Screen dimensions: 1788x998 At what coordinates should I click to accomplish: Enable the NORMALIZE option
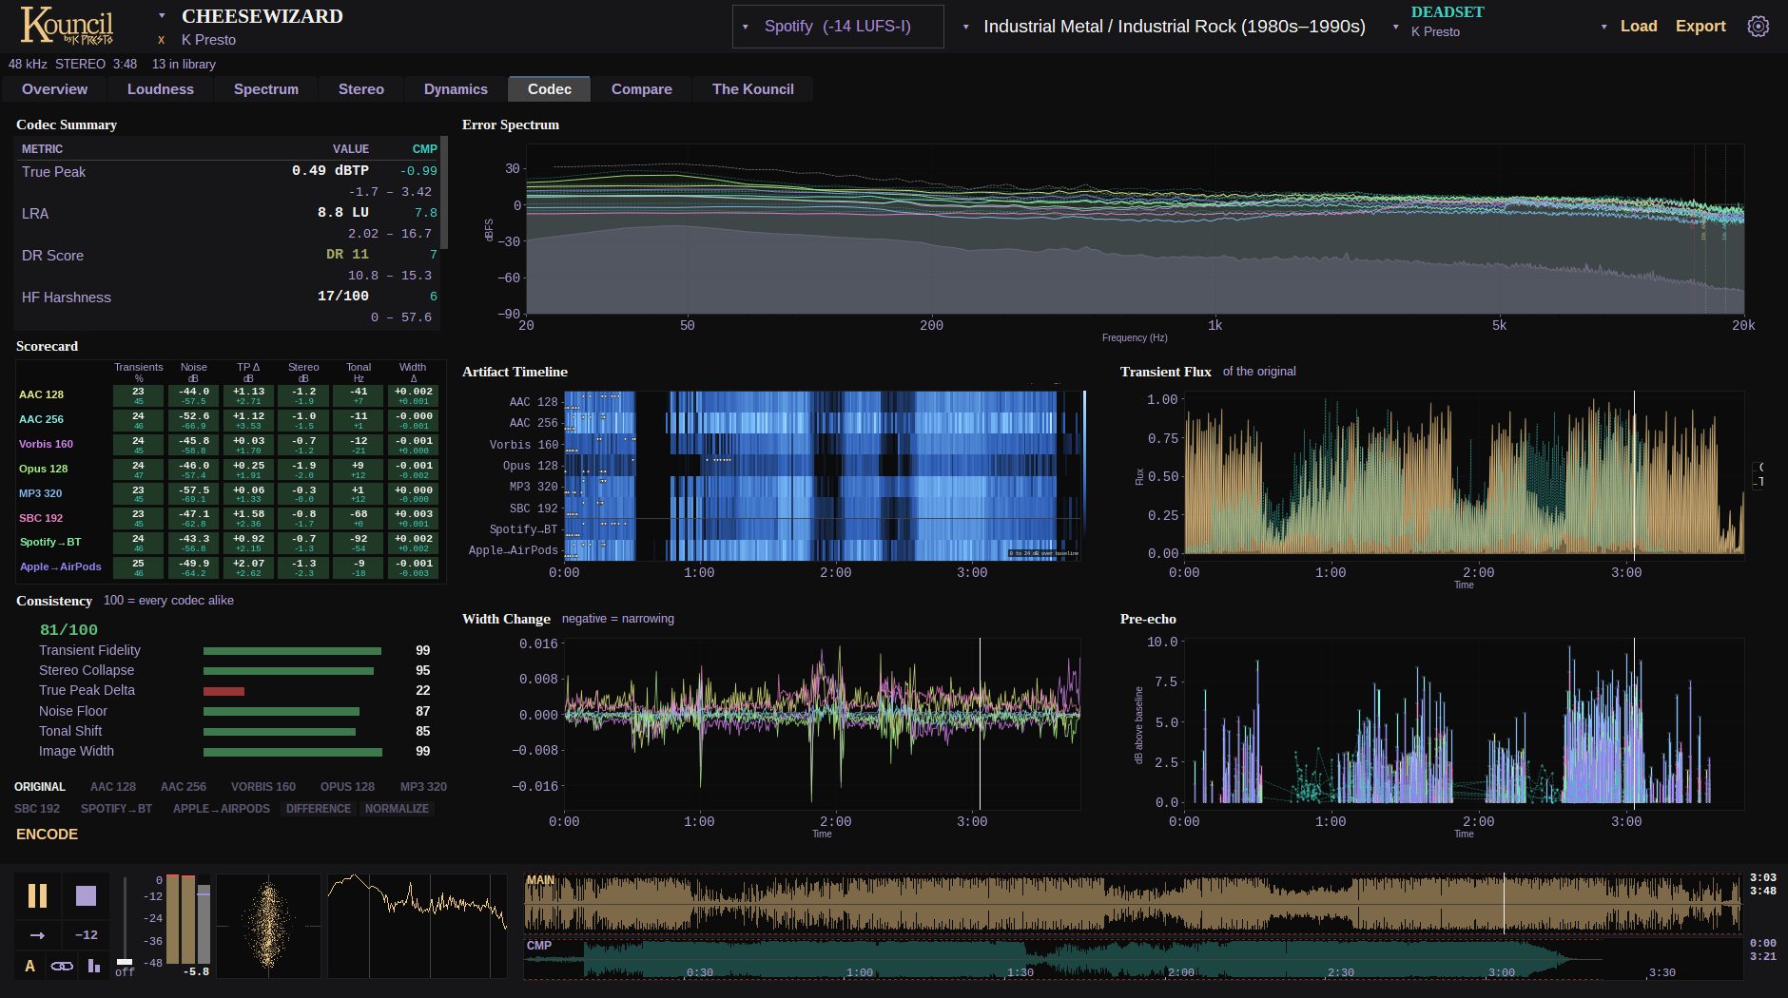point(397,809)
